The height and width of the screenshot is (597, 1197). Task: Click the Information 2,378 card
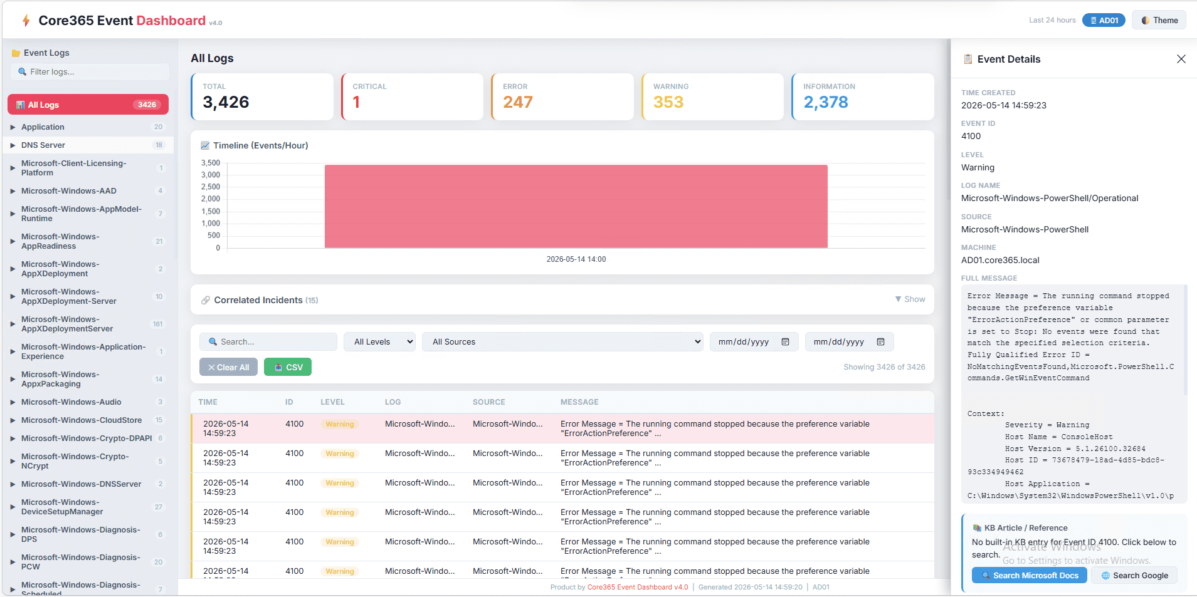click(863, 96)
